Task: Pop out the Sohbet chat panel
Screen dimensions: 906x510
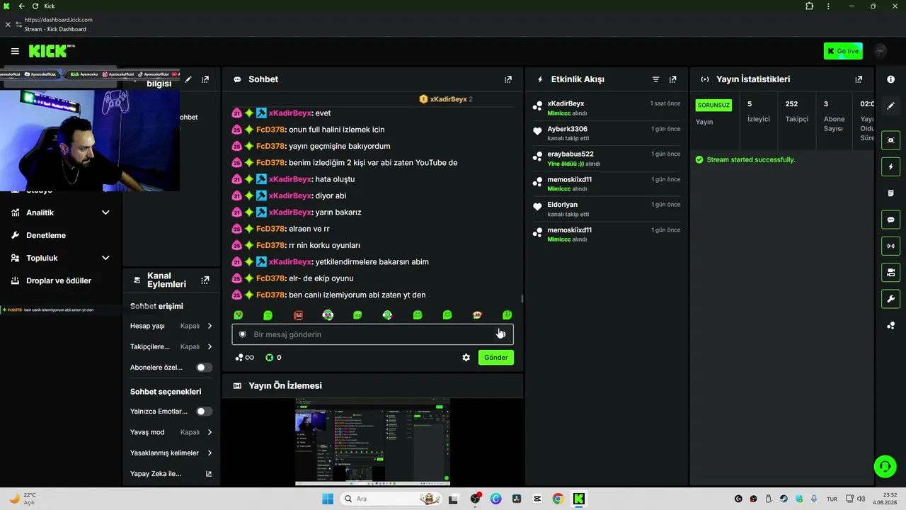Action: coord(508,79)
